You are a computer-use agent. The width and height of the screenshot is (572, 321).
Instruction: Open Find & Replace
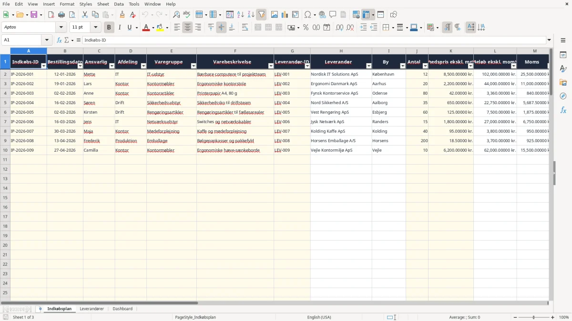[x=176, y=15]
